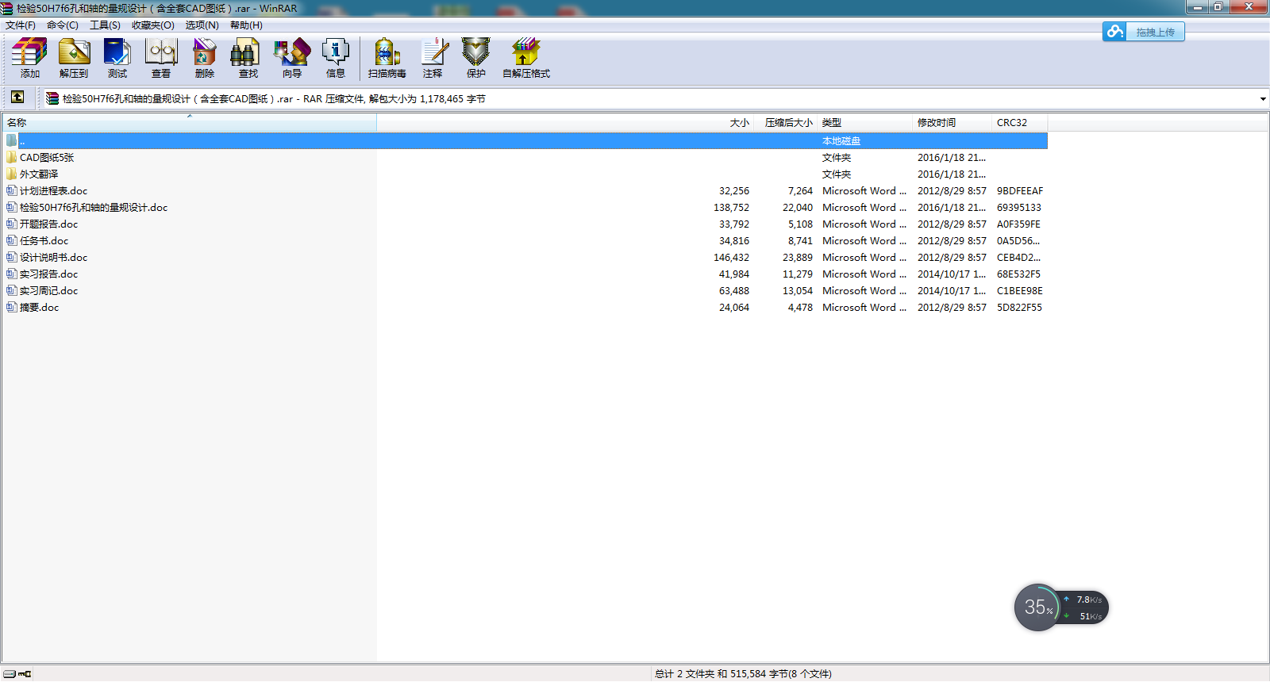This screenshot has width=1270, height=682.
Task: Run the Test (测试) archive tool
Action: click(117, 58)
